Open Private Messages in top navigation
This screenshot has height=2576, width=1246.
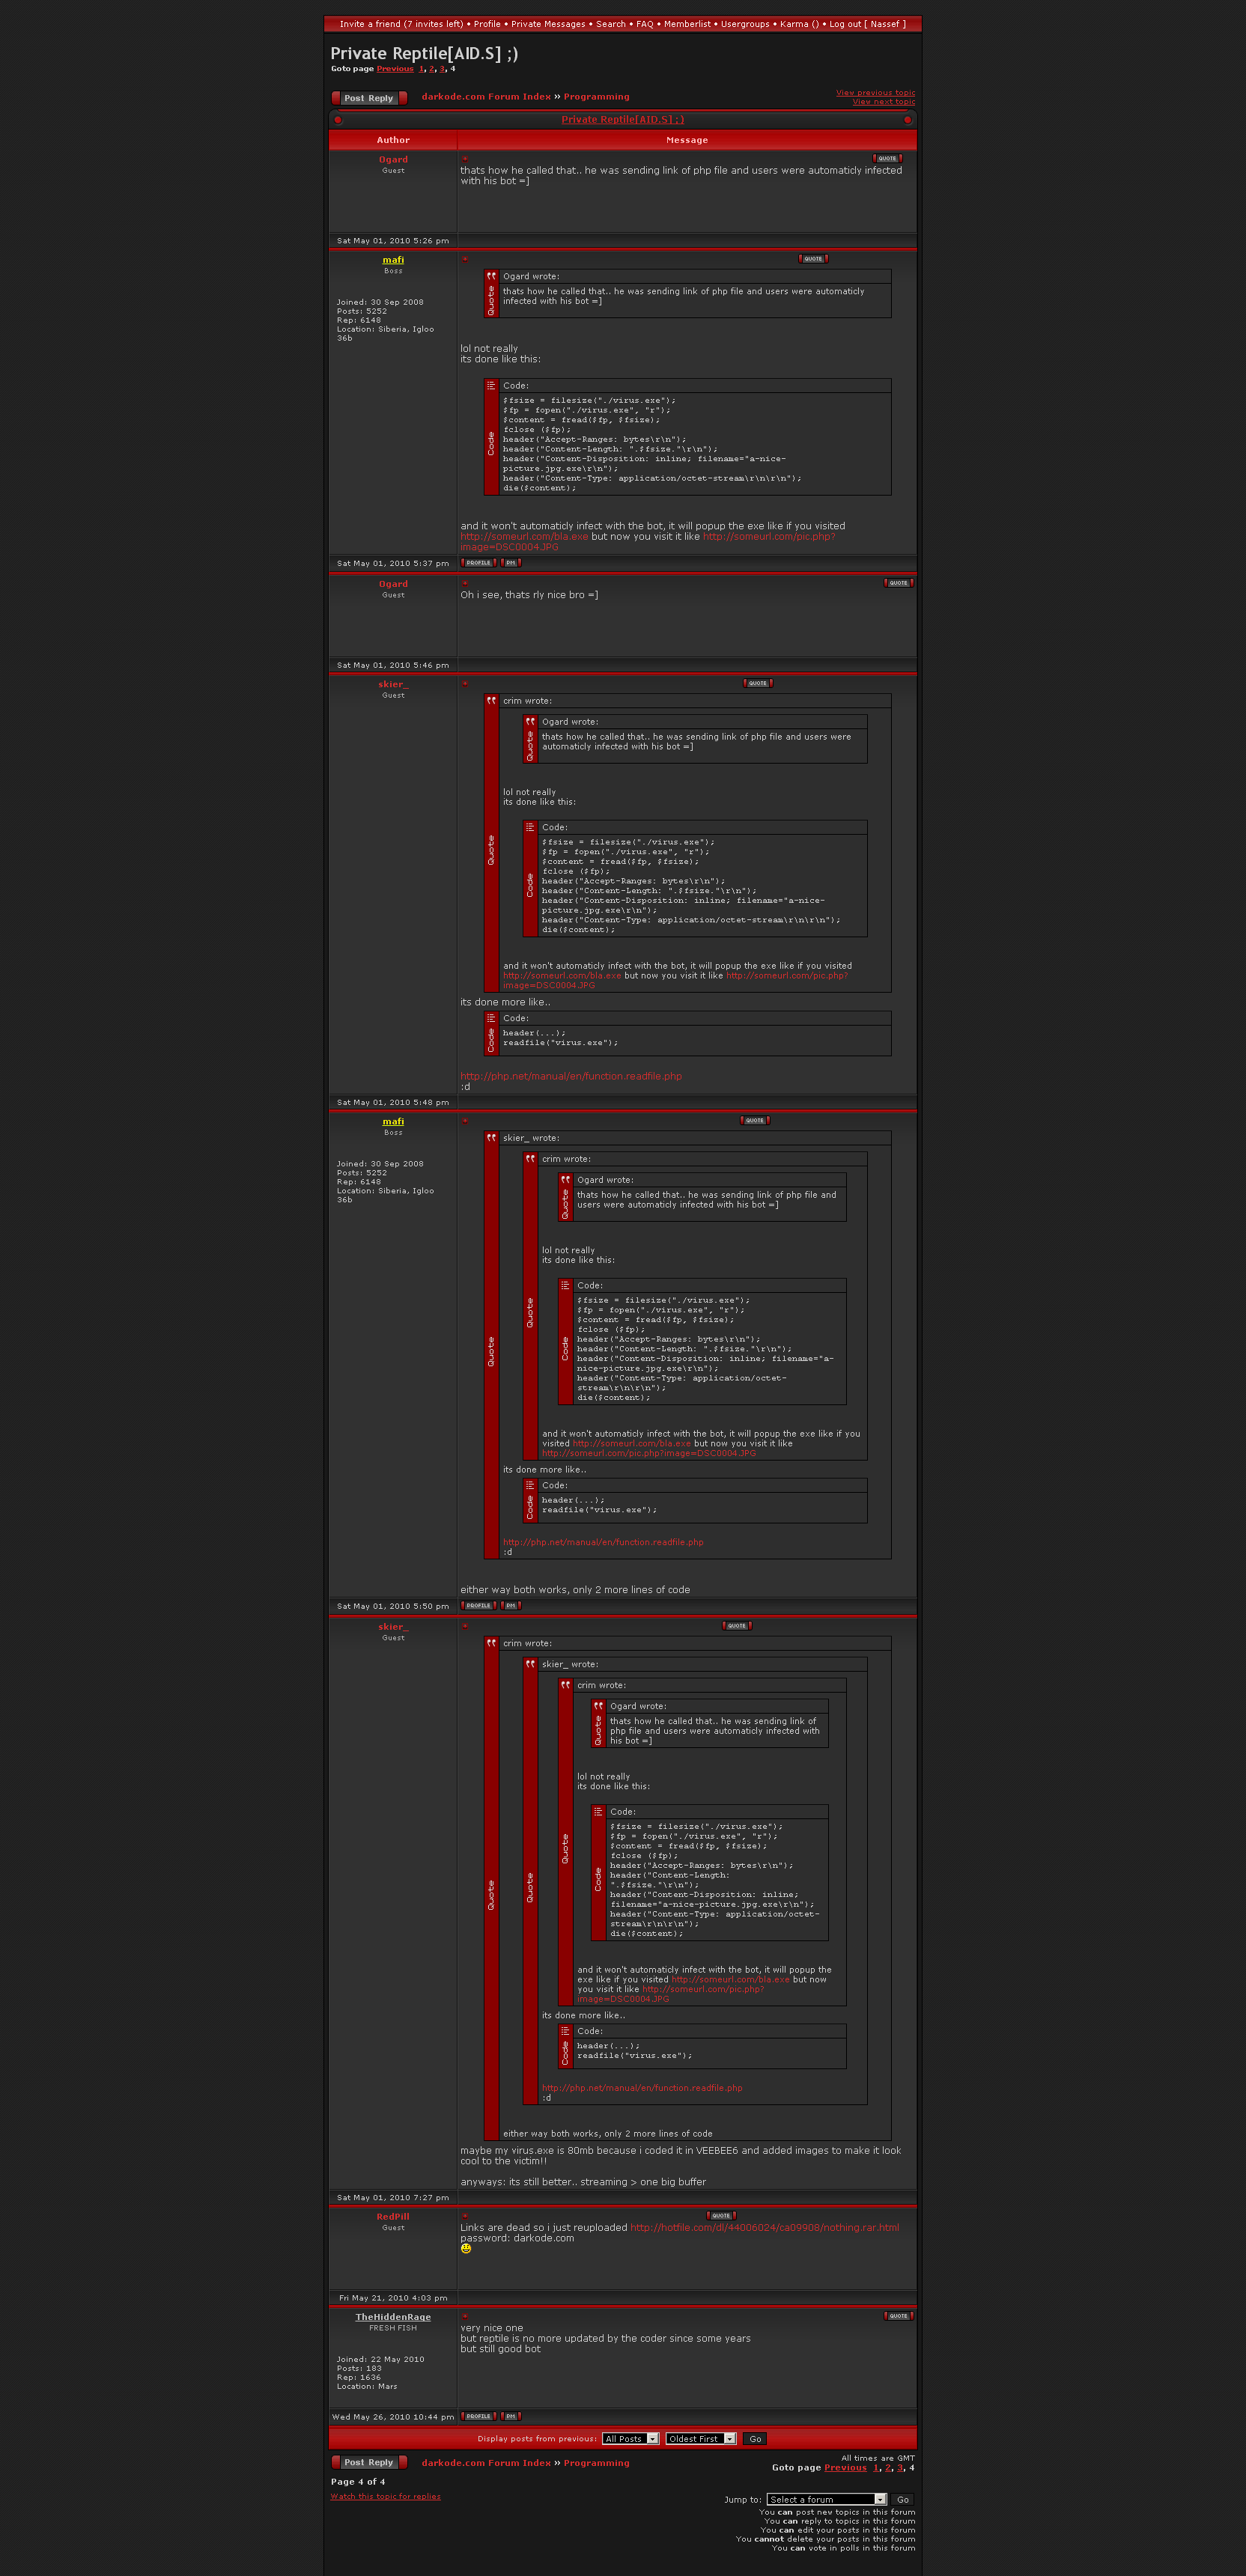(548, 24)
